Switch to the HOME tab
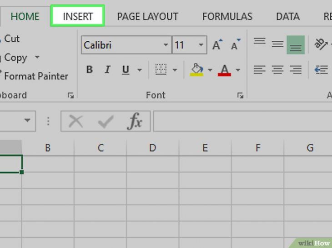The image size is (332, 248). [x=25, y=16]
